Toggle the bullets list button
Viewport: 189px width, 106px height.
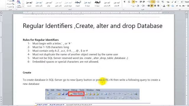(x=158, y=2)
